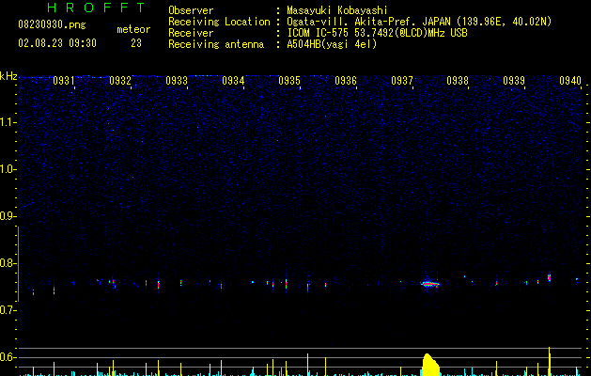
Task: Click the date stamp 02.08.23 09:30
Action: 57,43
